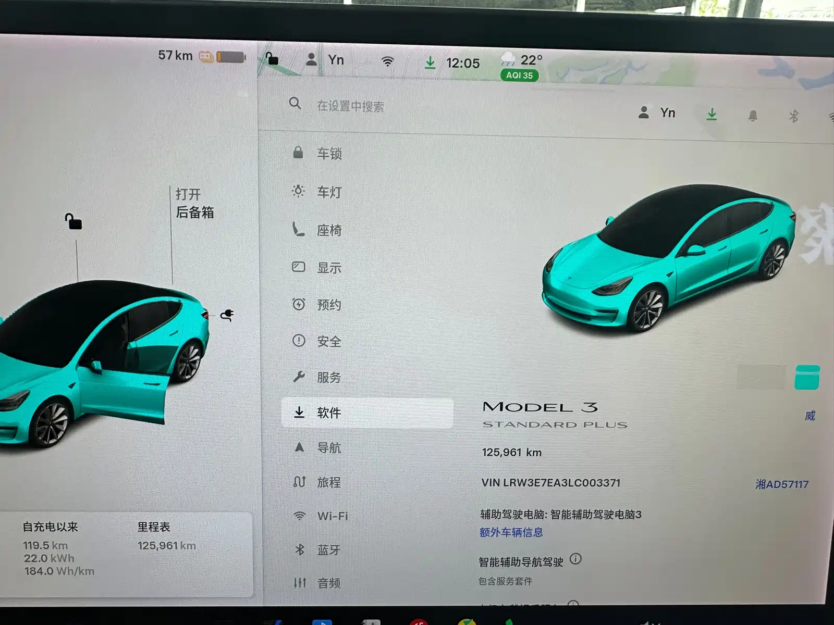Tap the Wi-Fi icon in status bar
The width and height of the screenshot is (834, 625).
coord(387,61)
